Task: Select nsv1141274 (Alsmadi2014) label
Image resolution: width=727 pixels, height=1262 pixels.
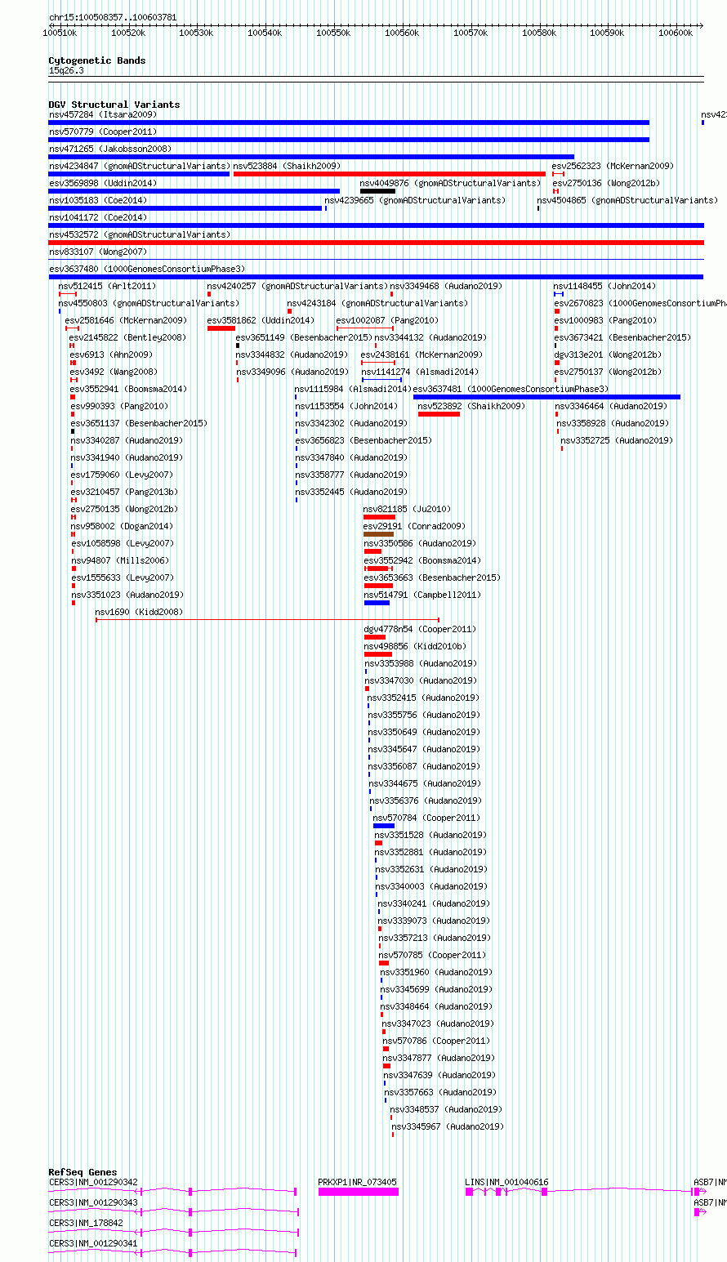Action: pos(420,372)
